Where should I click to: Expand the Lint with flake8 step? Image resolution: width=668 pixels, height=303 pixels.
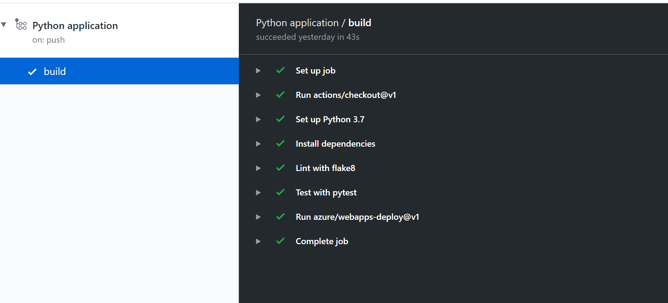pos(258,168)
